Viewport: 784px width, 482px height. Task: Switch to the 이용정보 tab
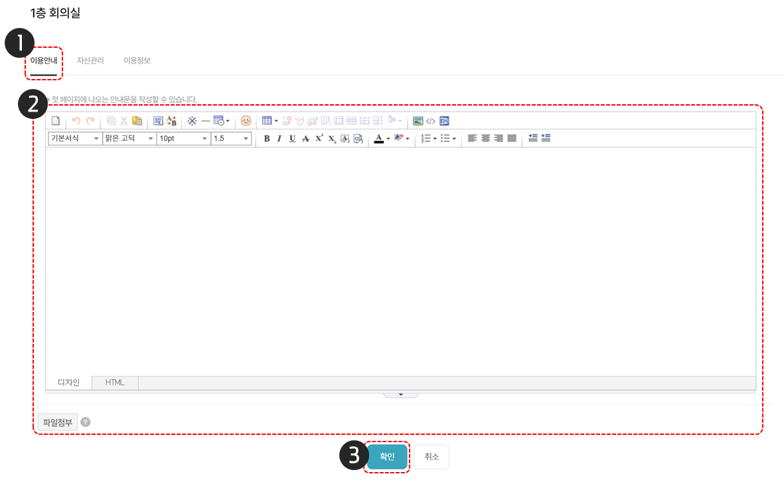[137, 60]
